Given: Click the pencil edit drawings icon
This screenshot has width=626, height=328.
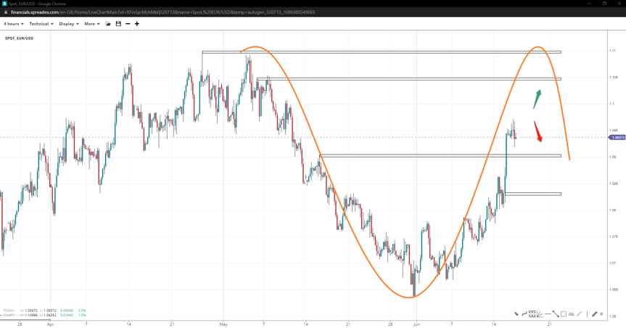Looking at the screenshot, I should click(x=594, y=314).
